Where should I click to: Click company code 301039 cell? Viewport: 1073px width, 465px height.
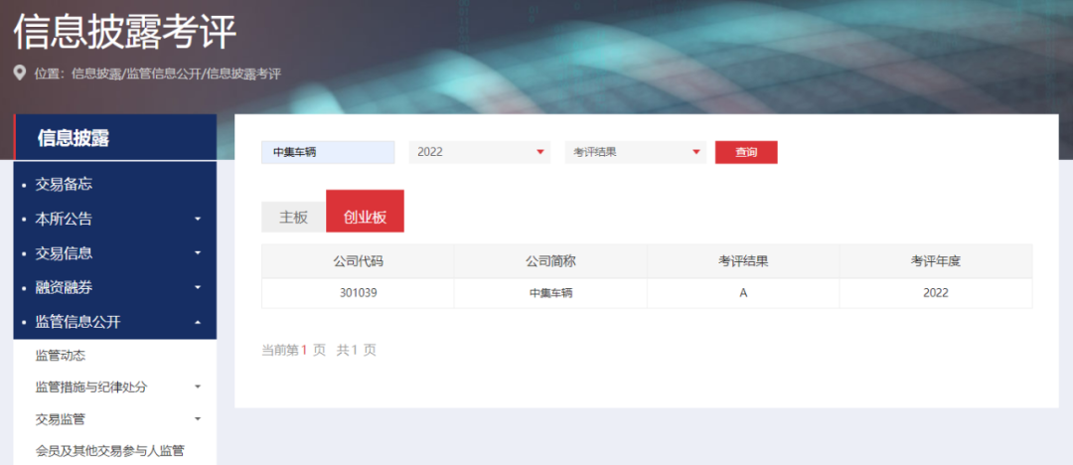point(358,293)
